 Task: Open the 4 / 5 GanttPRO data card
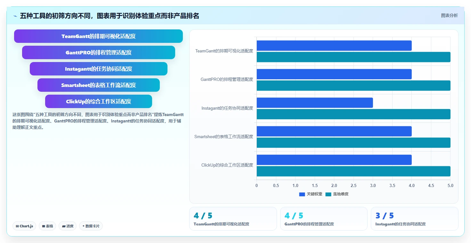click(x=324, y=219)
